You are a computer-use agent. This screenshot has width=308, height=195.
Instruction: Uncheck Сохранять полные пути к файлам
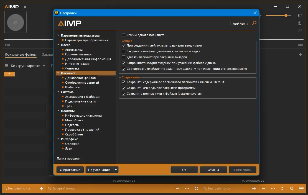click(123, 94)
